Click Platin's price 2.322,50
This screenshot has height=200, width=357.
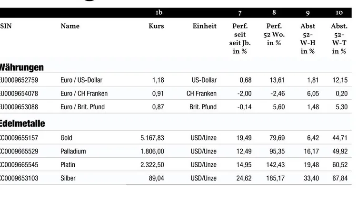point(152,165)
